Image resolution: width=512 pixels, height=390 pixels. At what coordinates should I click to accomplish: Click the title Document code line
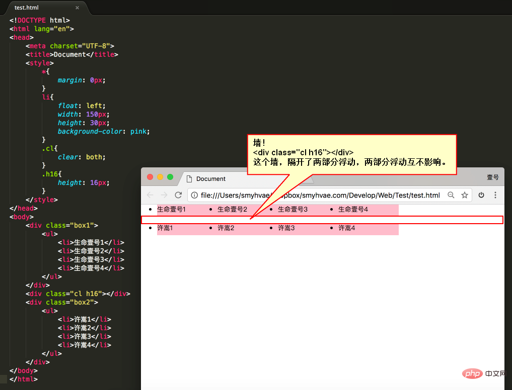pyautogui.click(x=72, y=54)
